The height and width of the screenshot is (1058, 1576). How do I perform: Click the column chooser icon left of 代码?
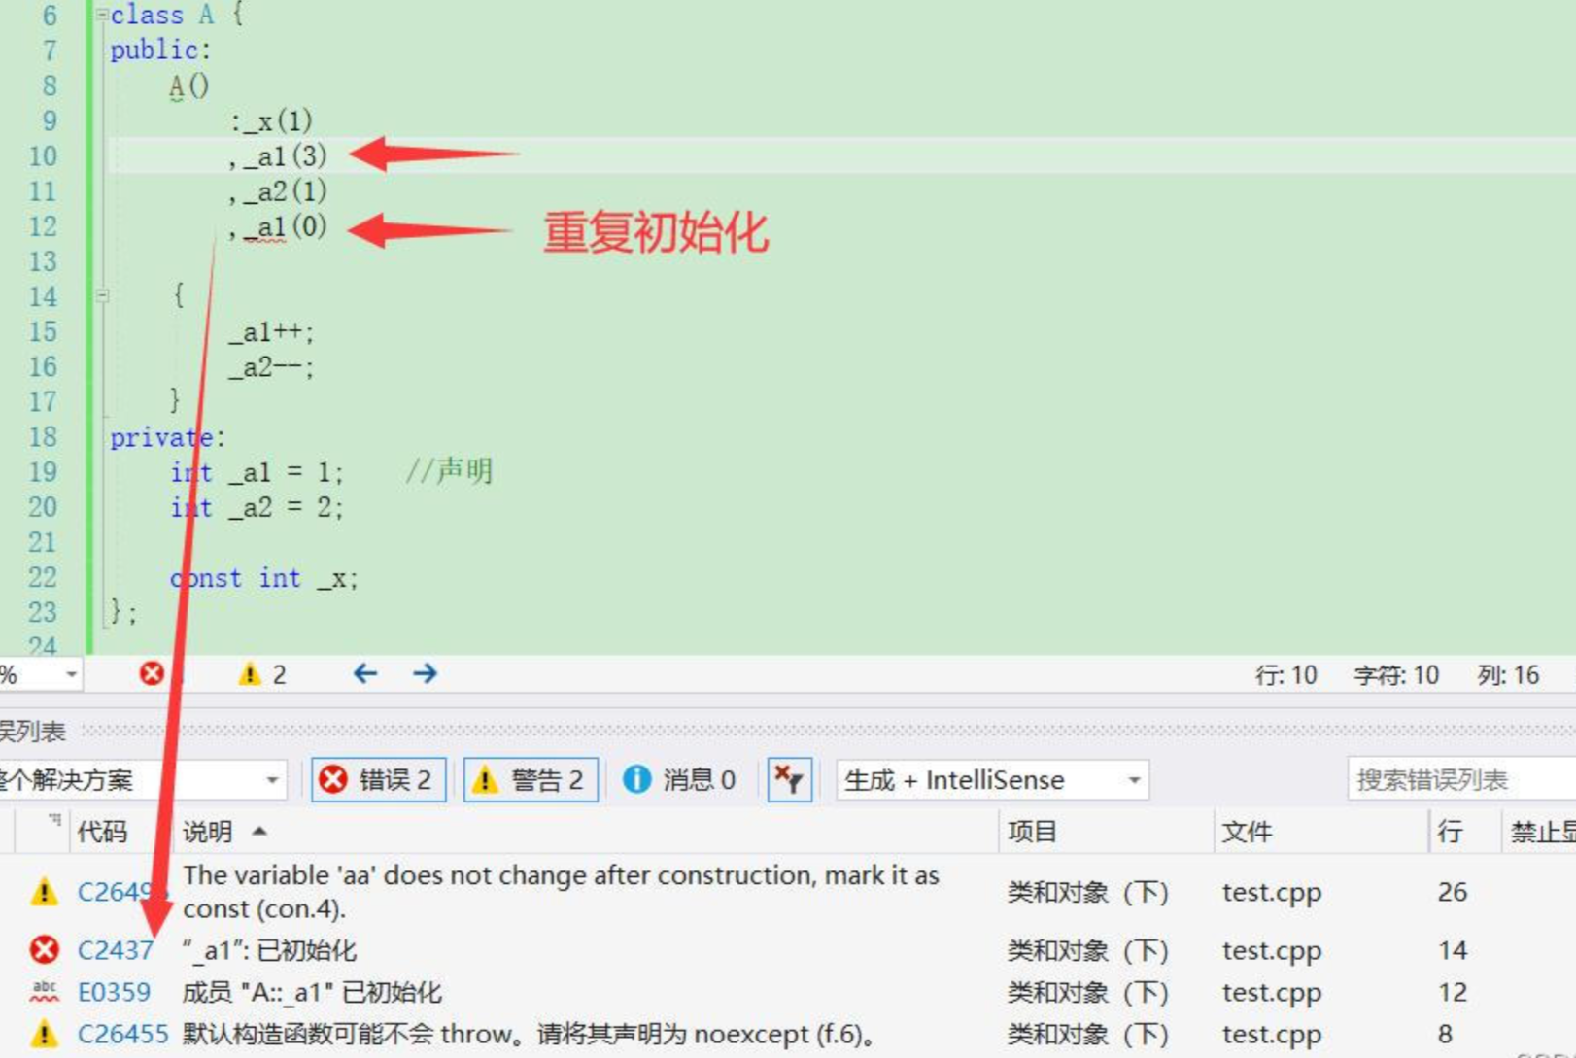pos(53,822)
